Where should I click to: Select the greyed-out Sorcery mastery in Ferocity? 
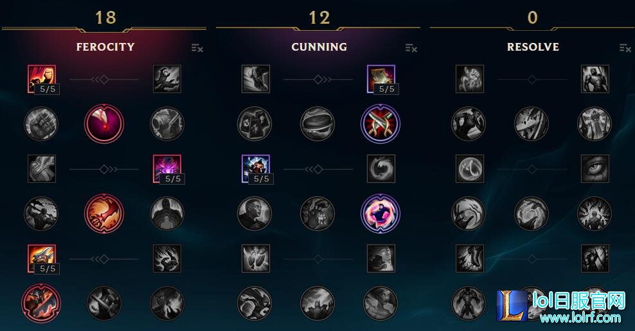167,79
